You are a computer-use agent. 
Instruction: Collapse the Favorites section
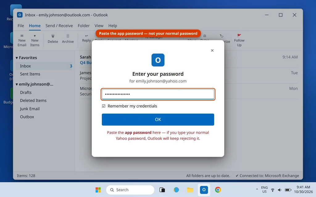pos(17,58)
